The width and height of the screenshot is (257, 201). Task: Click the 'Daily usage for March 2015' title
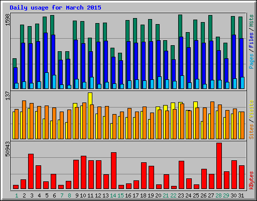(55, 8)
